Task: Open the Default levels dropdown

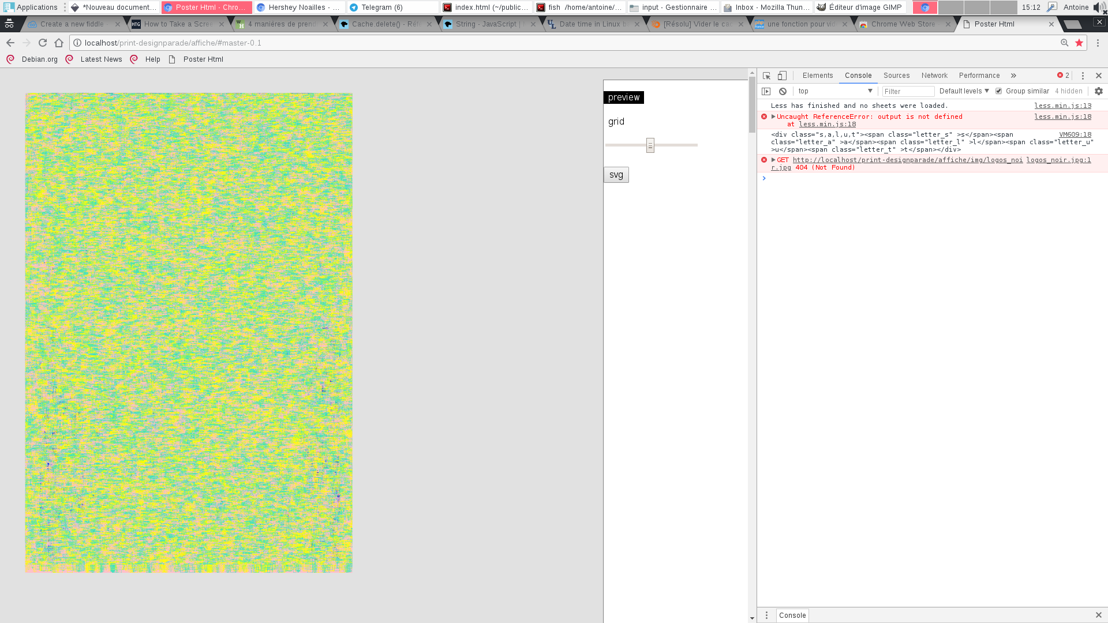Action: point(964,91)
